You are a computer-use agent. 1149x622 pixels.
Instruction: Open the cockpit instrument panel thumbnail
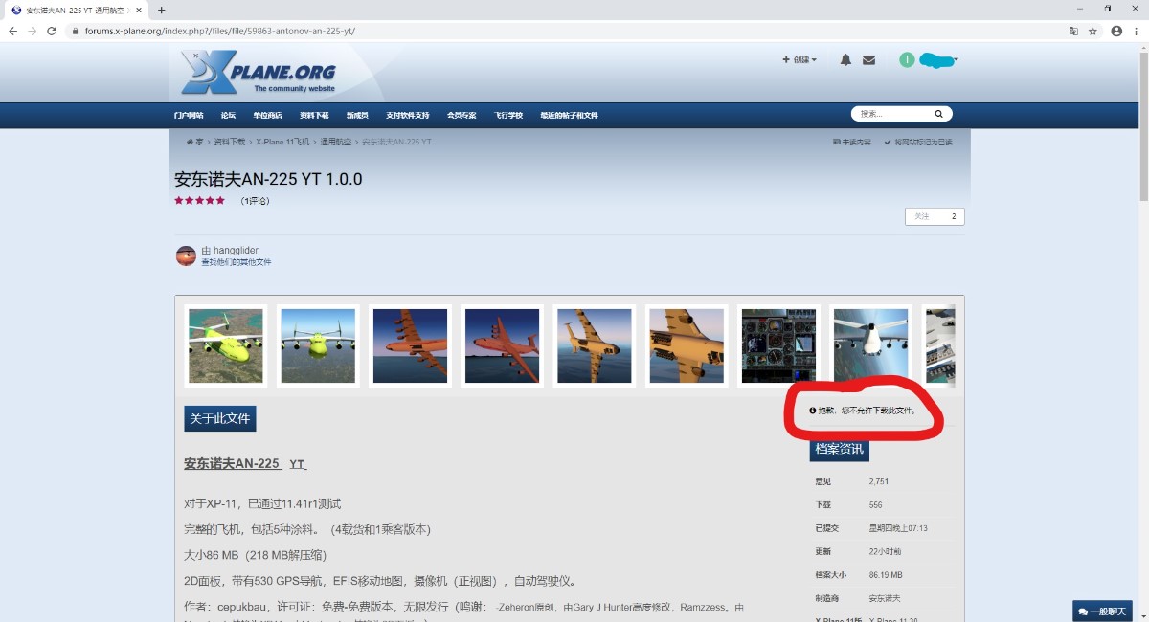pos(778,345)
